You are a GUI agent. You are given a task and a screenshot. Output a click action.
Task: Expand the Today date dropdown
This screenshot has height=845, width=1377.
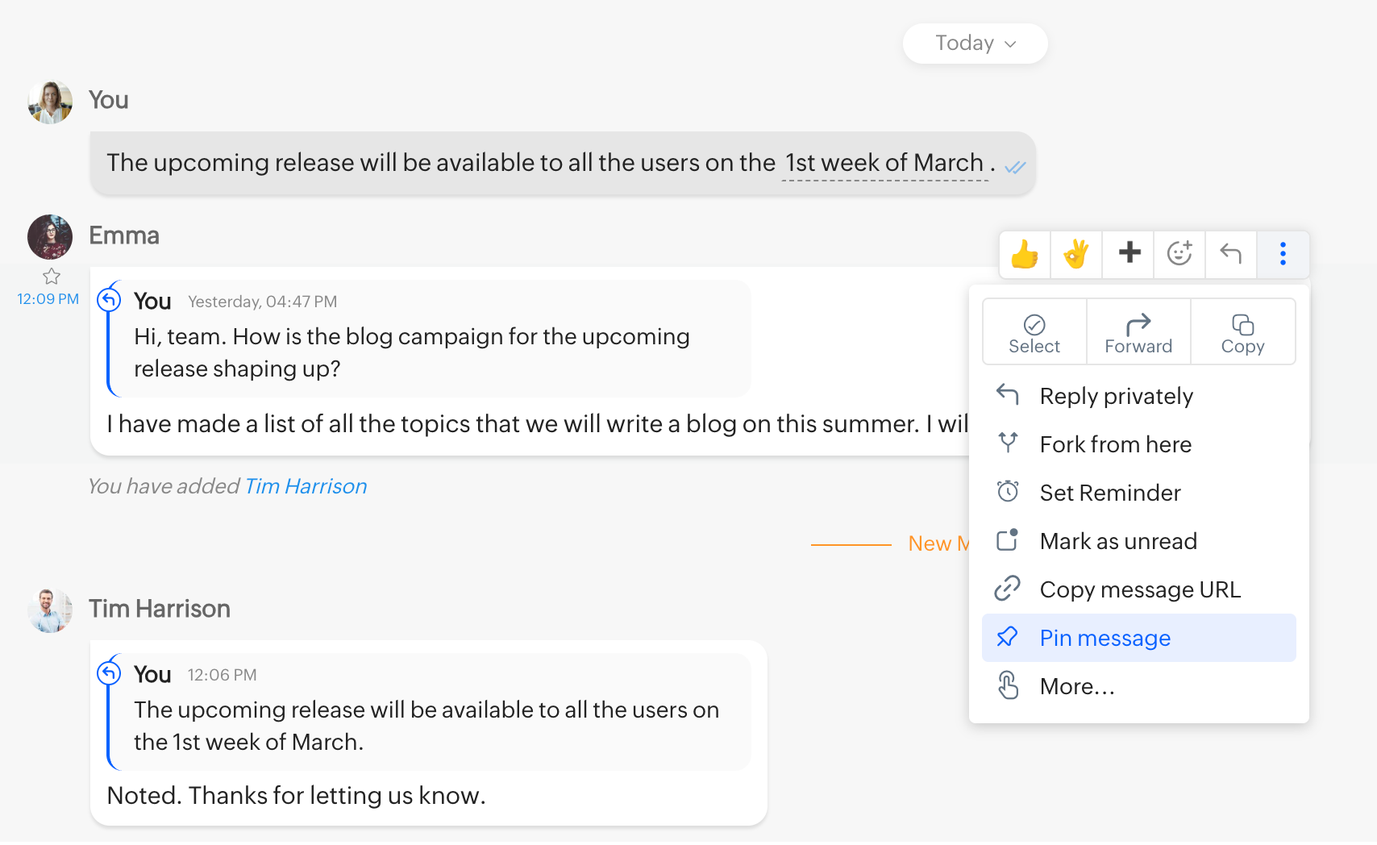pos(975,44)
